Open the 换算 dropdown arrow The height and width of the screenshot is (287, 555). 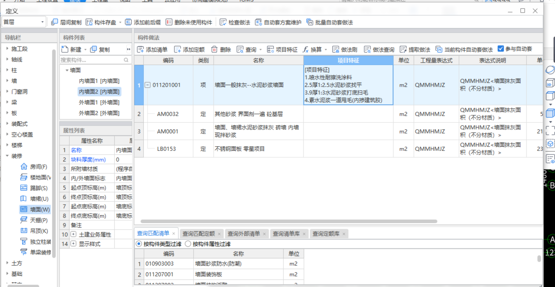click(x=326, y=50)
